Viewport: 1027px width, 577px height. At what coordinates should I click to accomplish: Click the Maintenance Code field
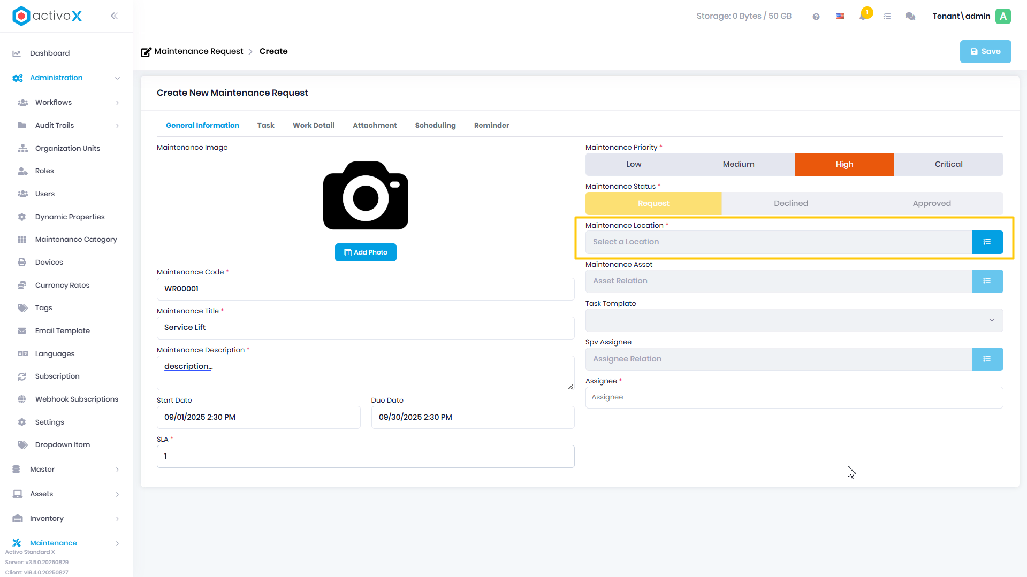tap(366, 289)
